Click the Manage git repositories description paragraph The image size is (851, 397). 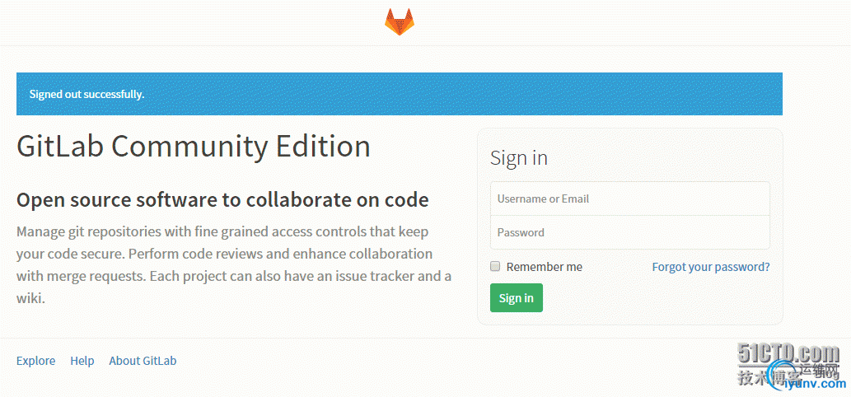[x=234, y=265]
